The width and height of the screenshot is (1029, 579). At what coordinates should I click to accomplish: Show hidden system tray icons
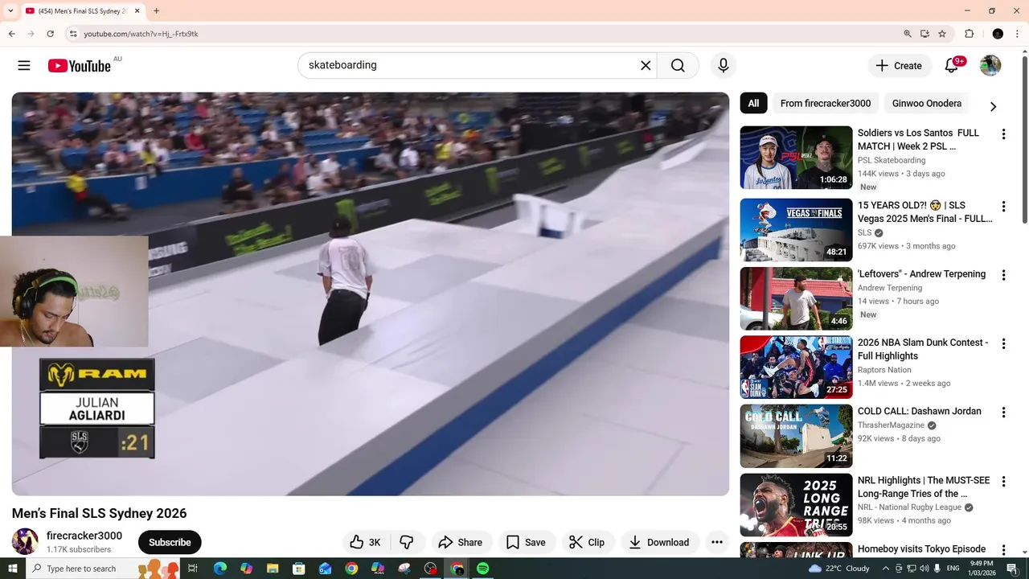886,569
